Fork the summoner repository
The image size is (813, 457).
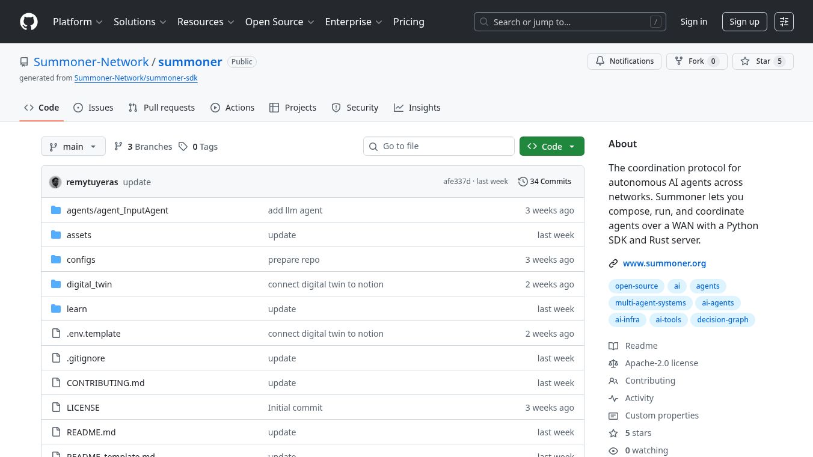click(x=696, y=61)
